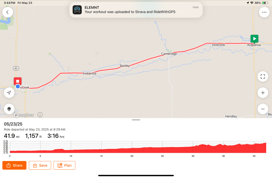Viewport: 272px width, 178px height.
Task: Share this ride
Action: point(14,165)
